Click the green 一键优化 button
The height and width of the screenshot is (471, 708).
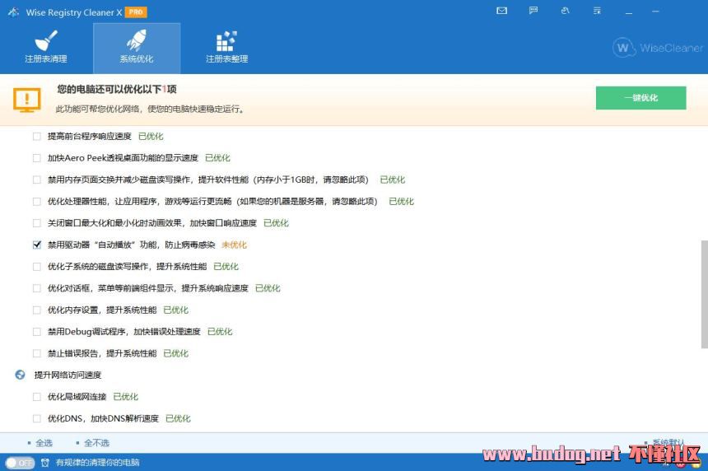coord(640,97)
